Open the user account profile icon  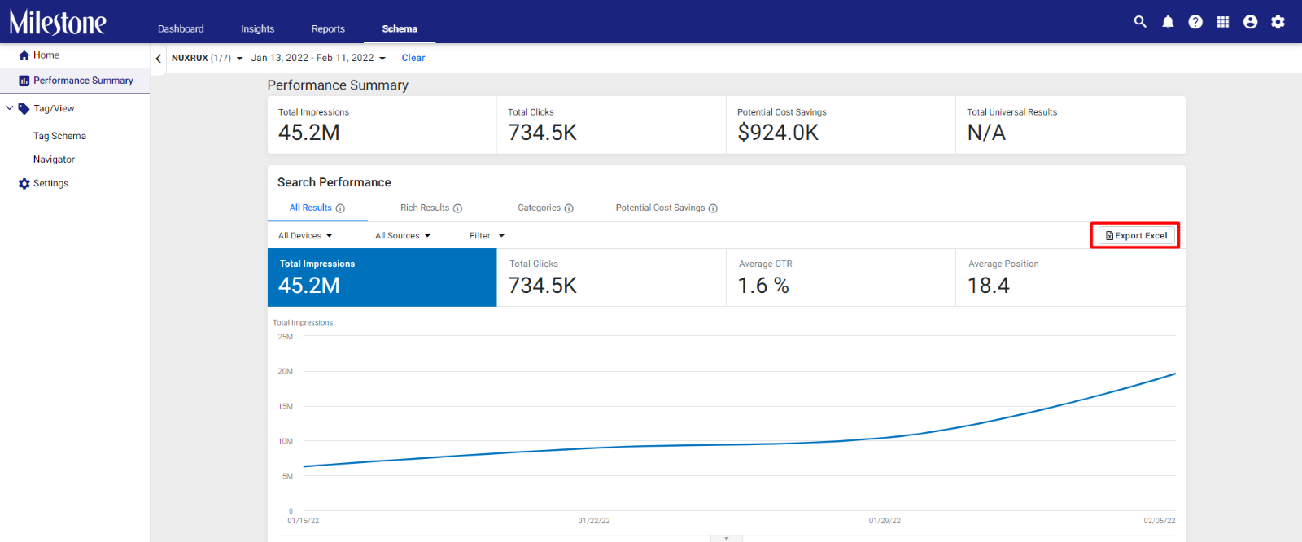point(1251,22)
